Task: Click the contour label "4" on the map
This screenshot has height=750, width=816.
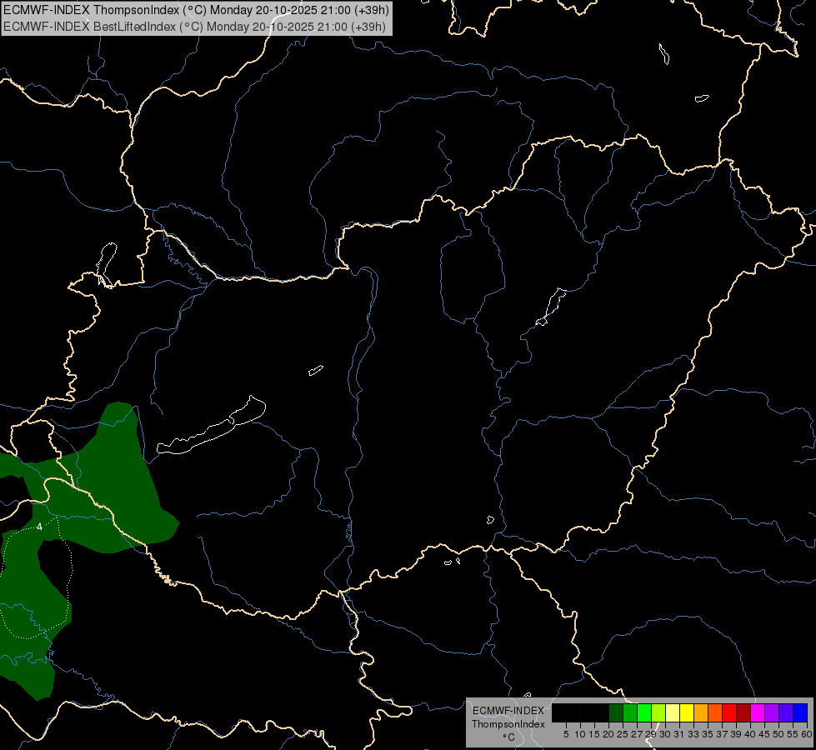Action: [x=39, y=527]
